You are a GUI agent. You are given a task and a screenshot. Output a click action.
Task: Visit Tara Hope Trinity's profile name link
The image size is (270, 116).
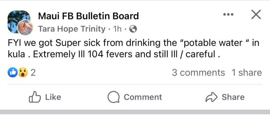click(71, 29)
